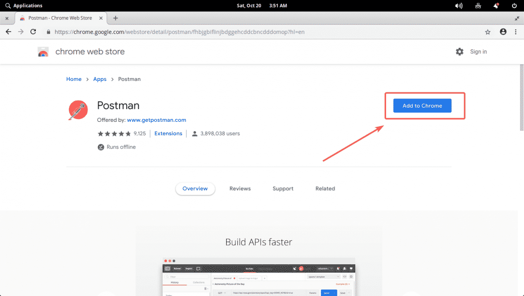Open the Chrome profile avatar icon

tap(503, 32)
